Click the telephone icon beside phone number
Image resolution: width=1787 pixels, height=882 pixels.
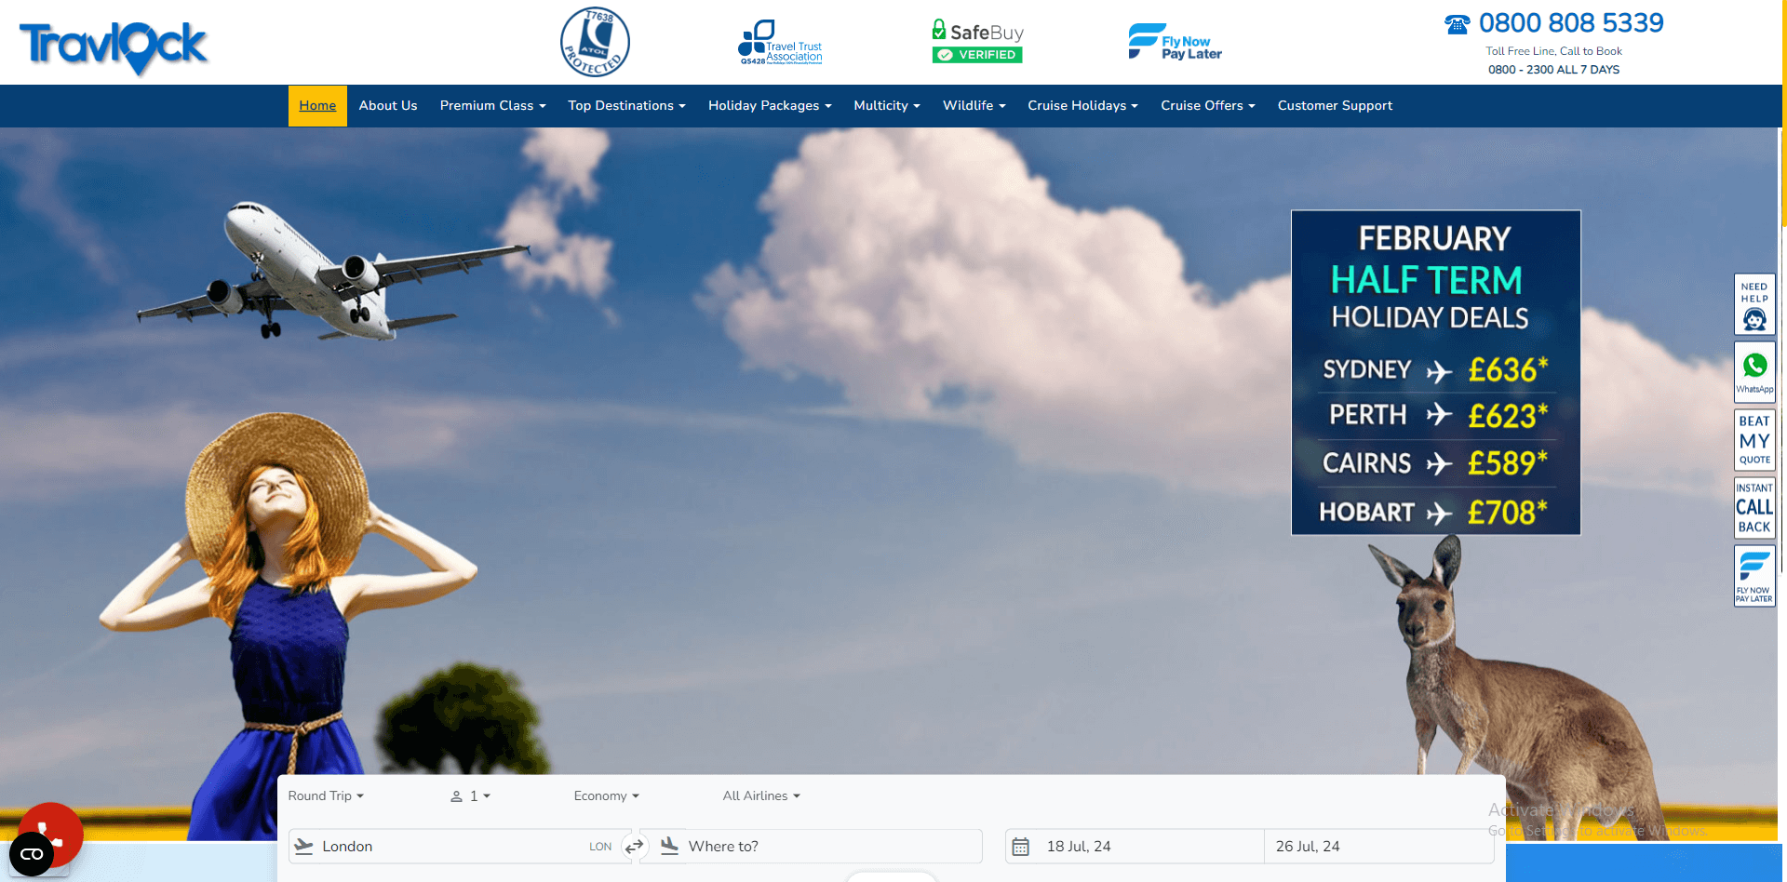click(x=1457, y=24)
